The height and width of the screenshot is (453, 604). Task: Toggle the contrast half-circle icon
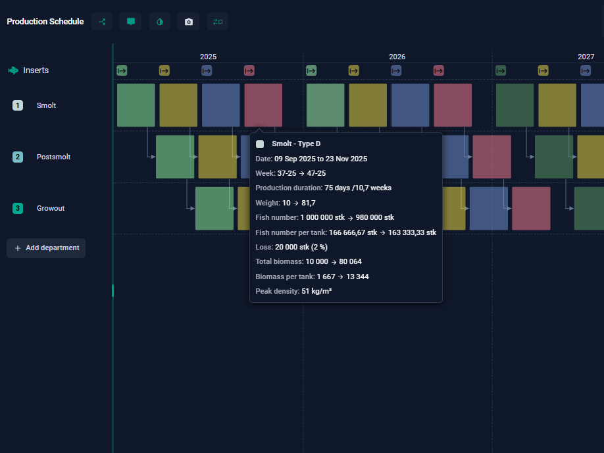coord(159,22)
